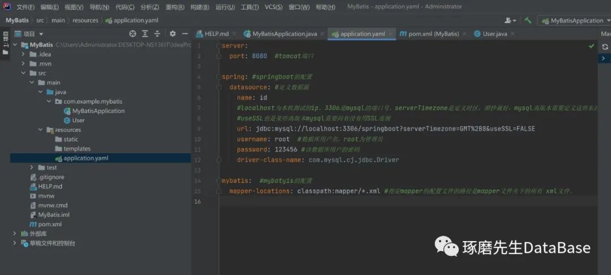
Task: Open the 工具(T) menu
Action: (250, 7)
